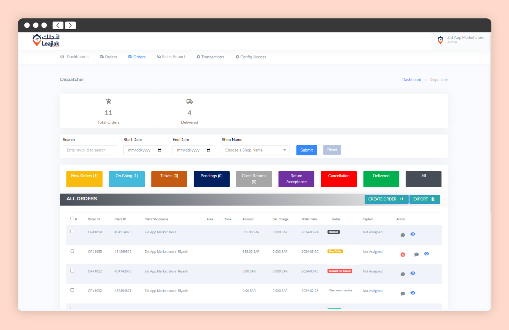Open the comment icon for order OR#1052
Image resolution: width=509 pixels, height=330 pixels.
click(403, 274)
